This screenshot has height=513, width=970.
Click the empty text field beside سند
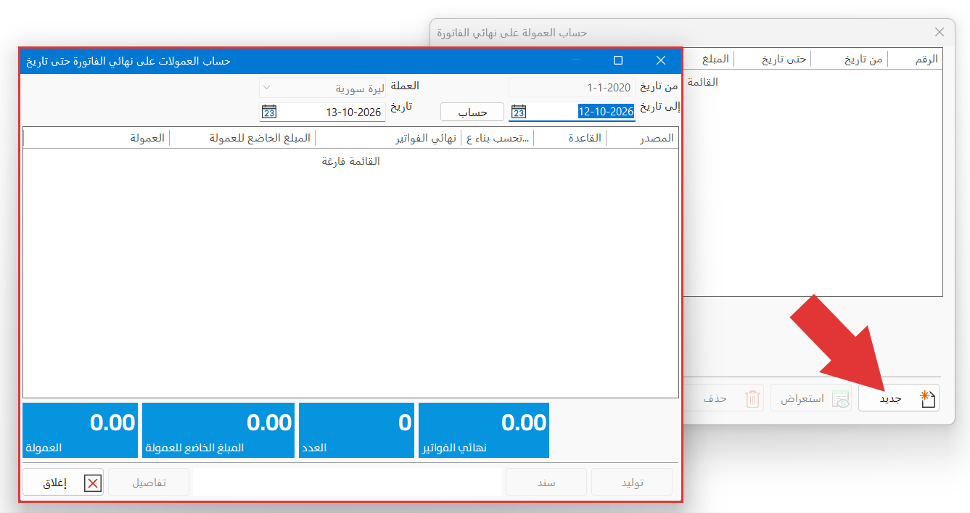tap(347, 482)
